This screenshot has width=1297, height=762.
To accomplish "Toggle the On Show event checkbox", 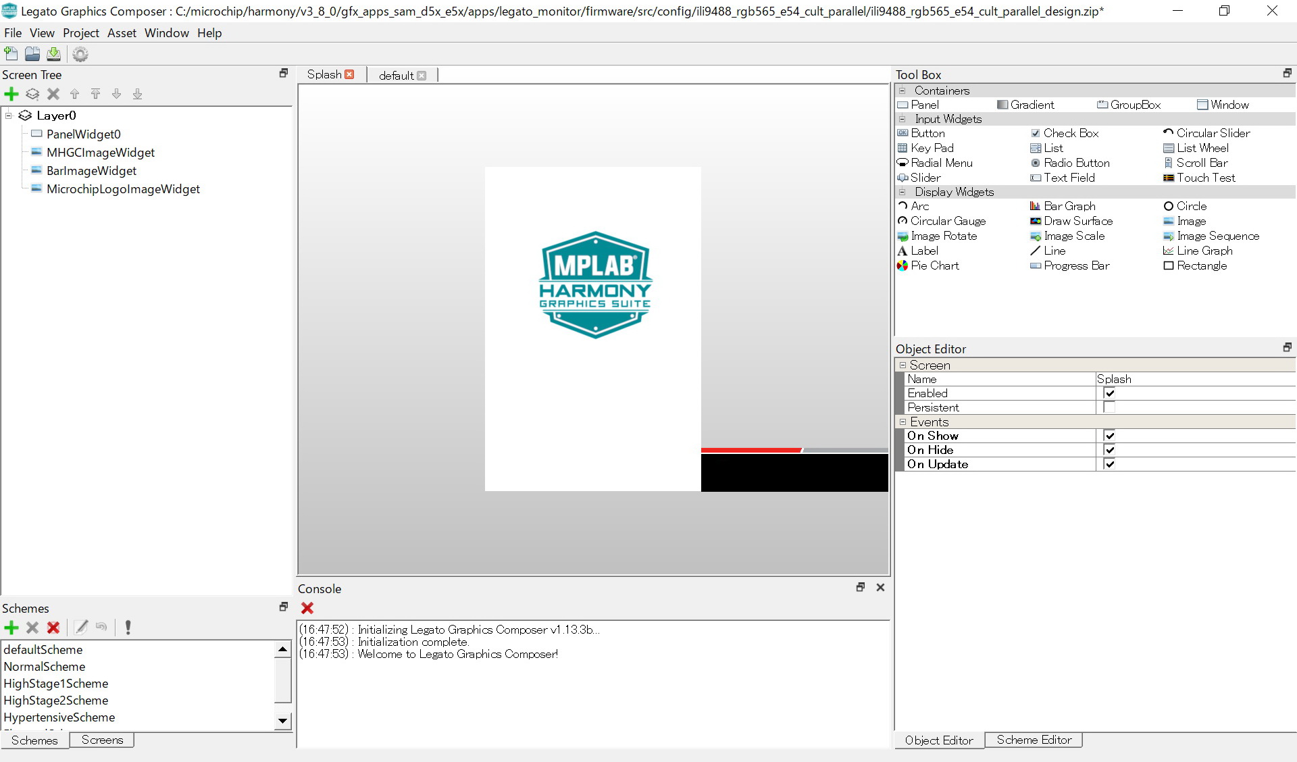I will (x=1109, y=436).
